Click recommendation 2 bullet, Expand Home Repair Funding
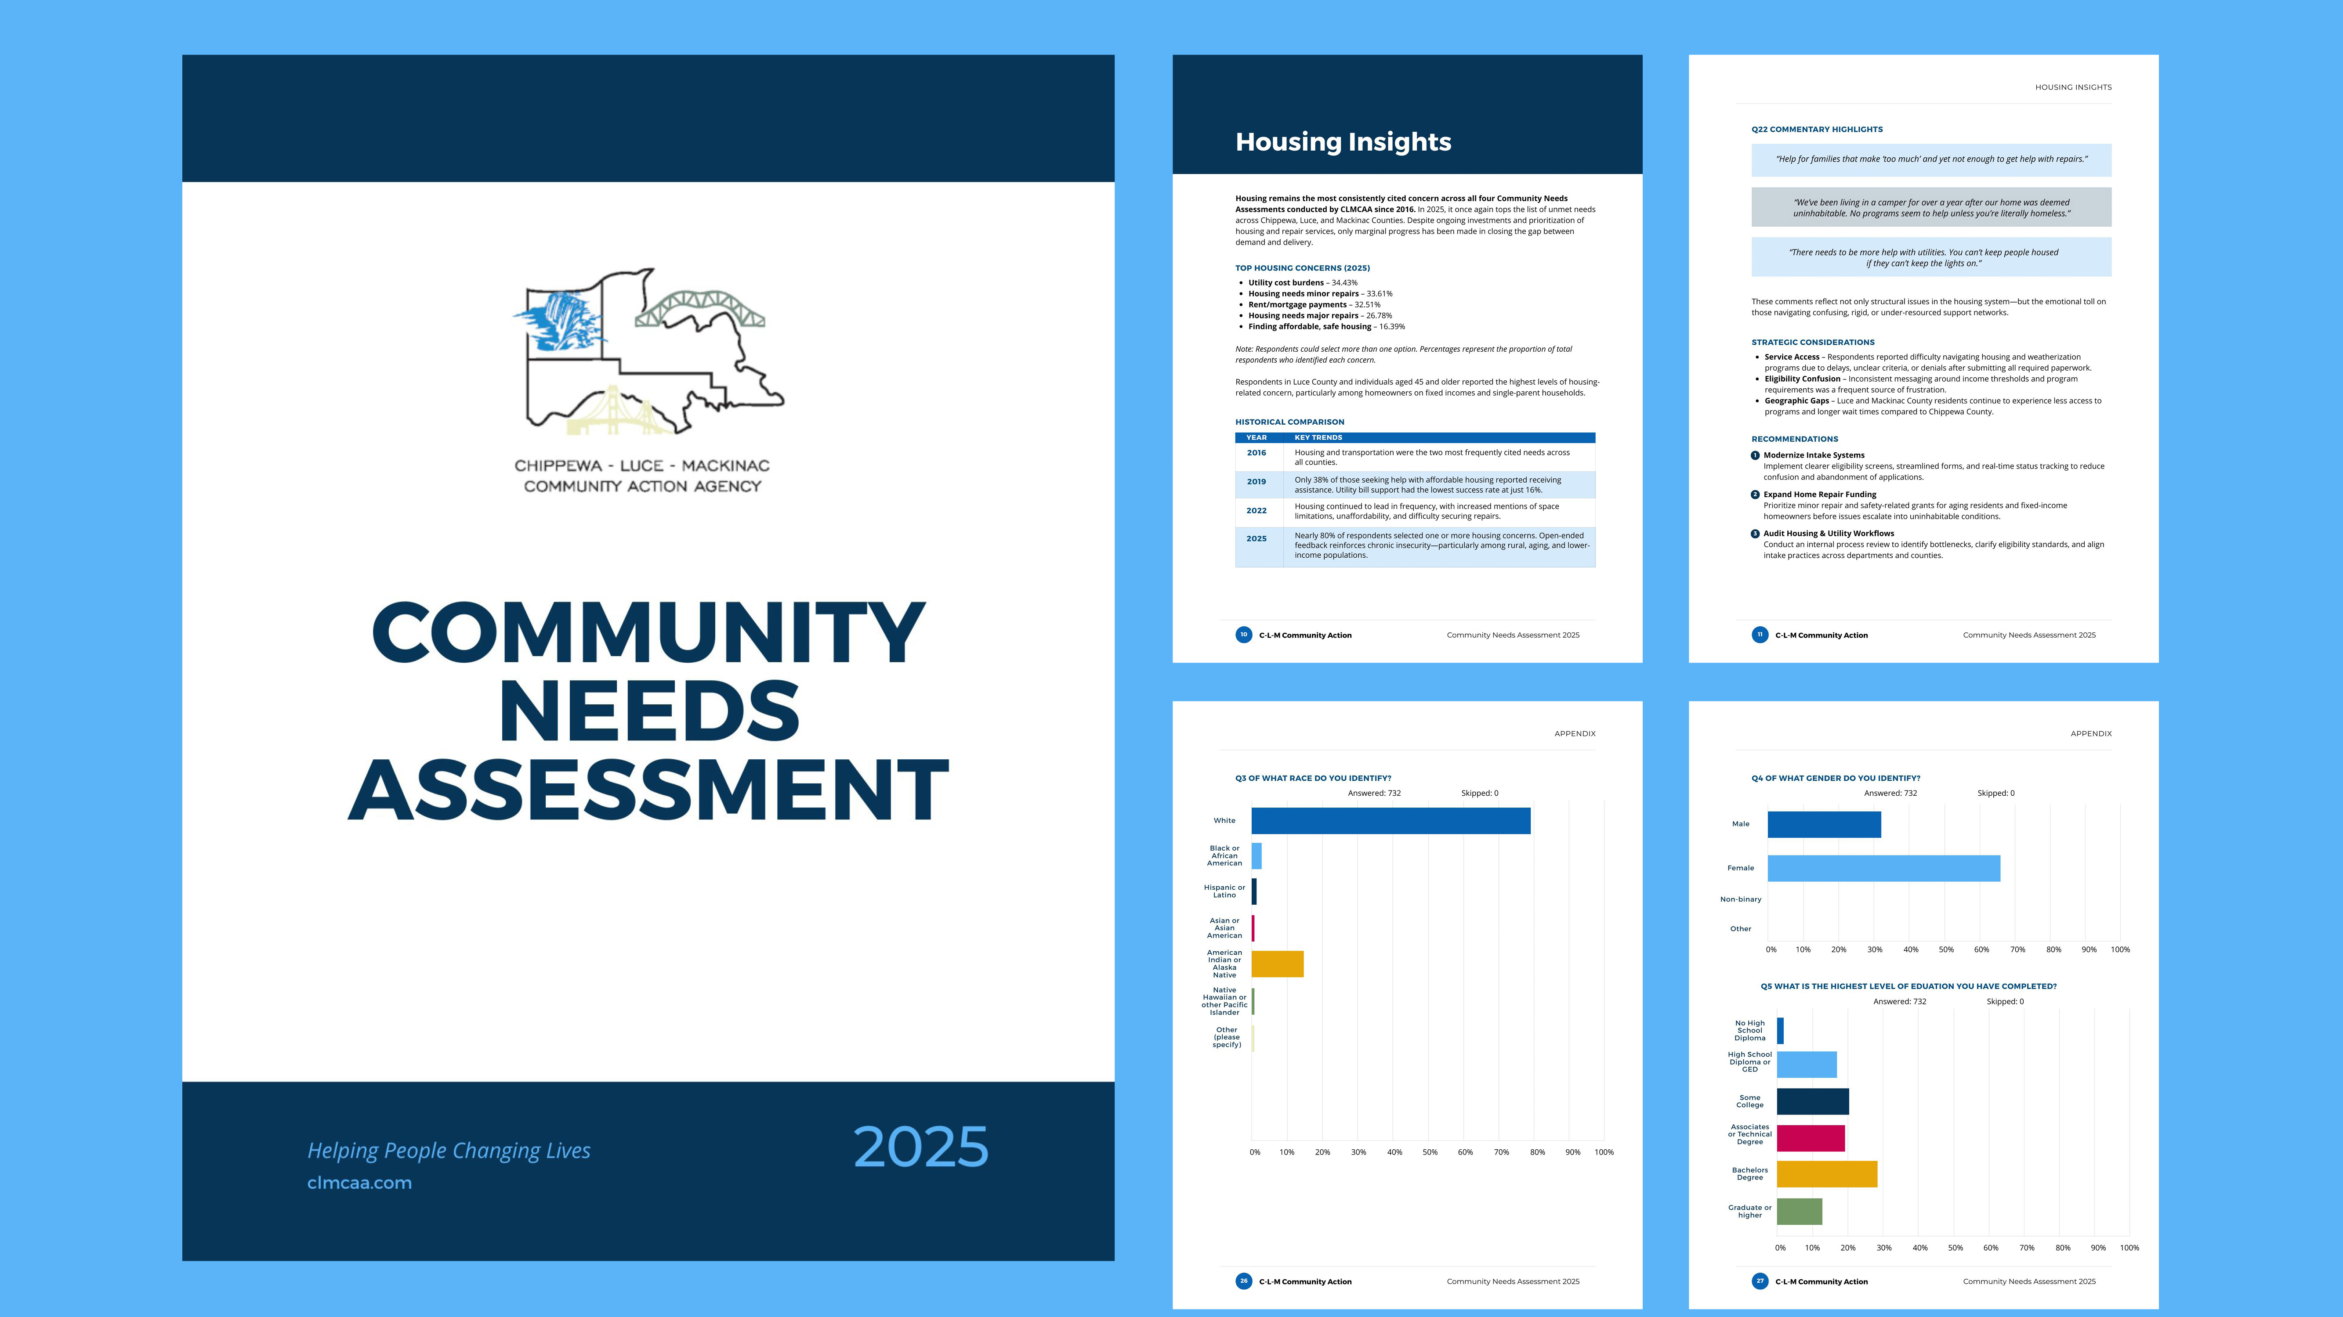2343x1317 pixels. point(1756,494)
